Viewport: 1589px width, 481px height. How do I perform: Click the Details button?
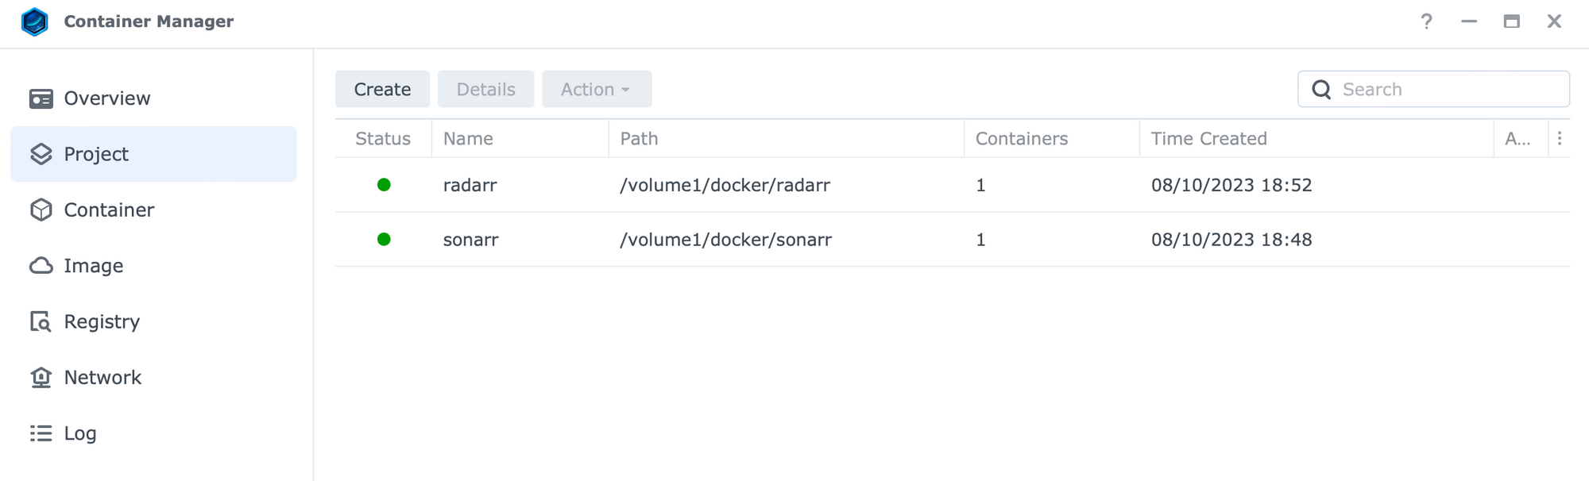point(485,90)
